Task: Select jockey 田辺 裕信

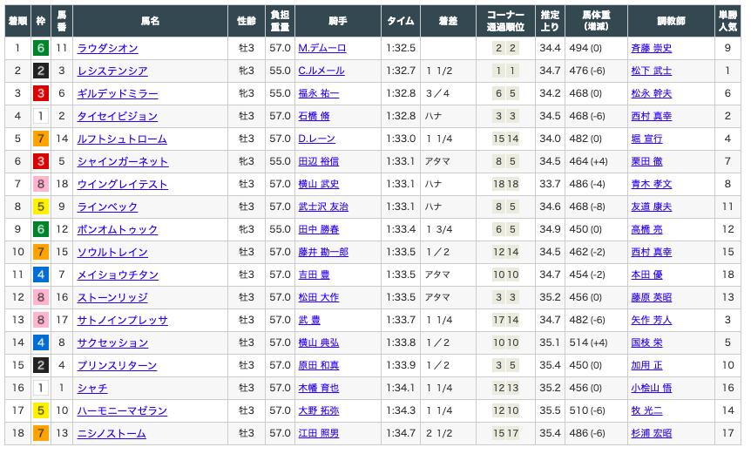Action: pyautogui.click(x=319, y=162)
